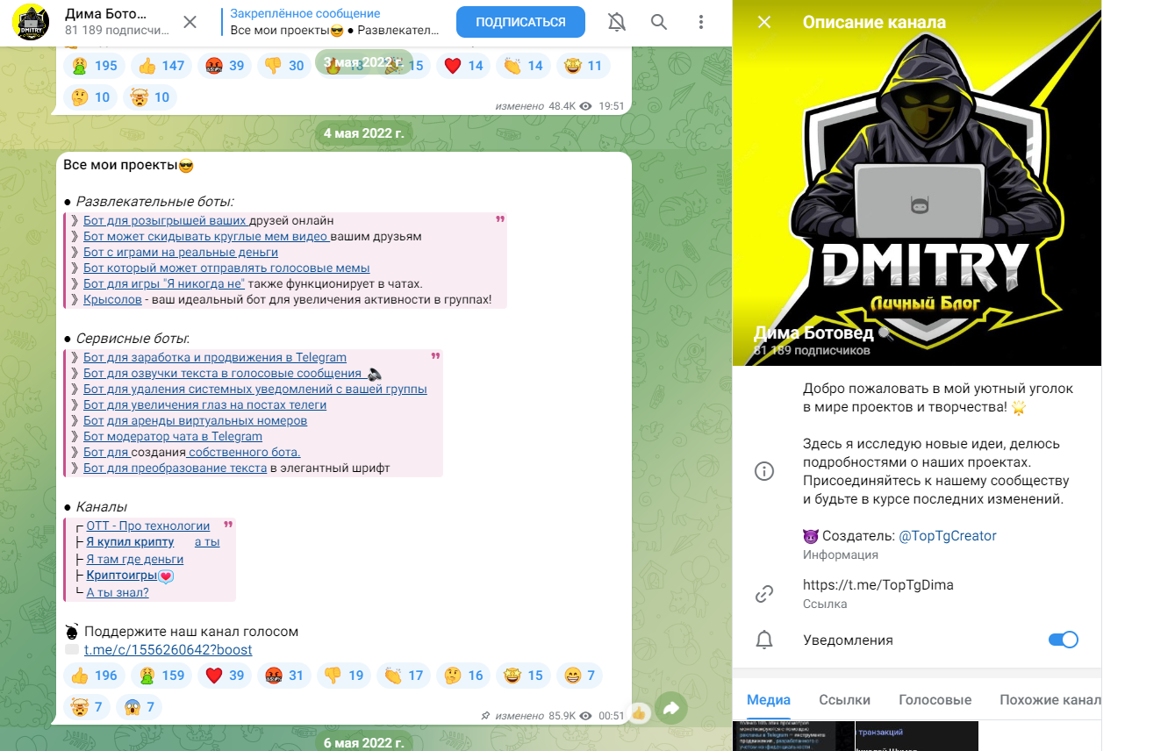Click the heart reaction with 14

462,66
